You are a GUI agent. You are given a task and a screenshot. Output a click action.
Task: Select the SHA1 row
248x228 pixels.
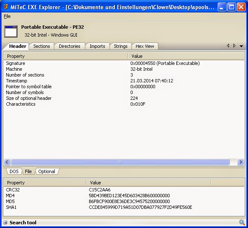[x=124, y=207]
